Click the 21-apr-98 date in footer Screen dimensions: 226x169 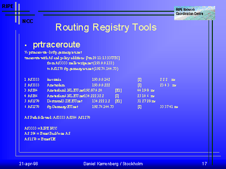[x=28, y=164]
